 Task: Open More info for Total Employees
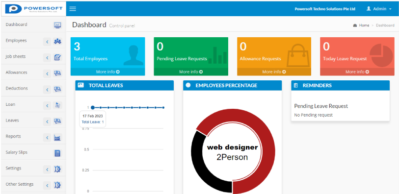point(107,72)
